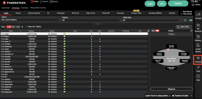Click Observe button for Aaltje table

point(171,89)
